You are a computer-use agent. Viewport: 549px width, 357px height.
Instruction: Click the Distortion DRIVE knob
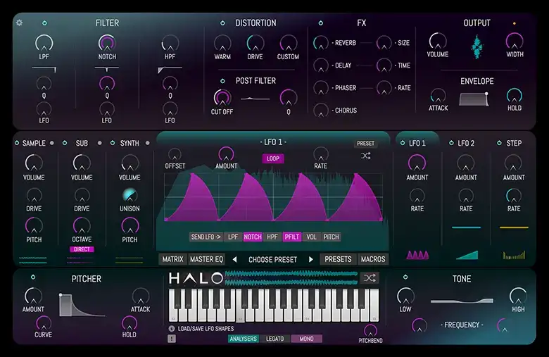(x=255, y=44)
